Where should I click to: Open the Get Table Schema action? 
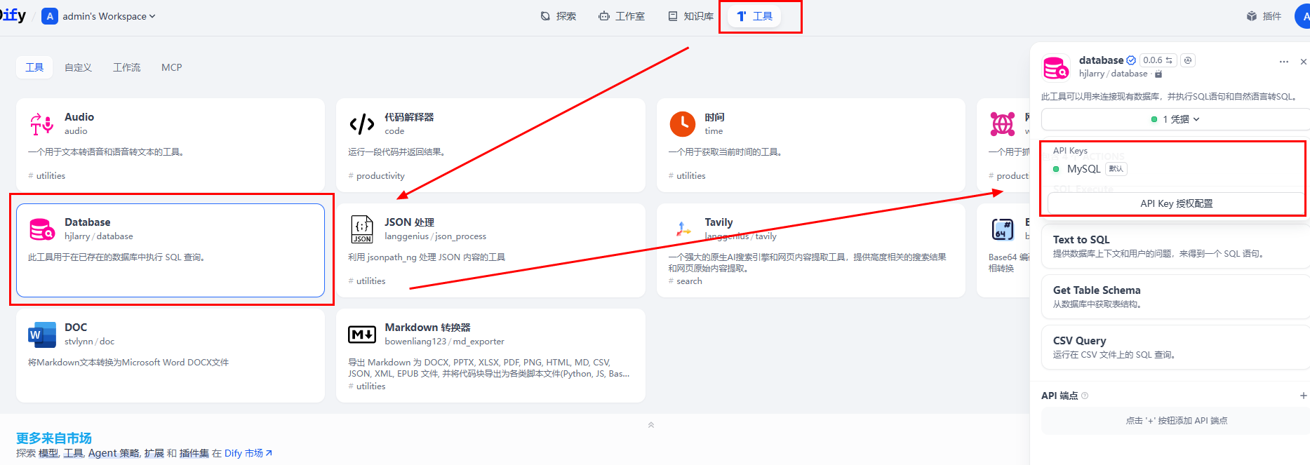click(1175, 297)
